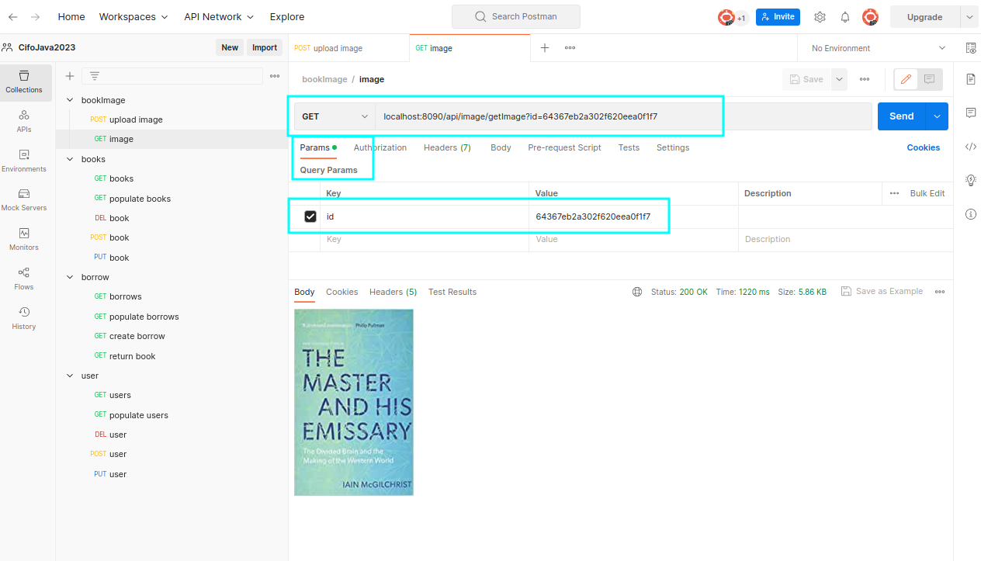Viewport: 981px width, 561px height.
Task: Uncheck the id query parameter
Action: [x=310, y=216]
